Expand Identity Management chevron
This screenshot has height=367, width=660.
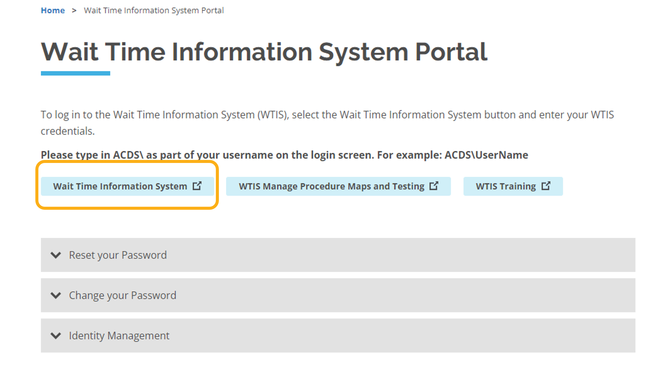pos(56,336)
